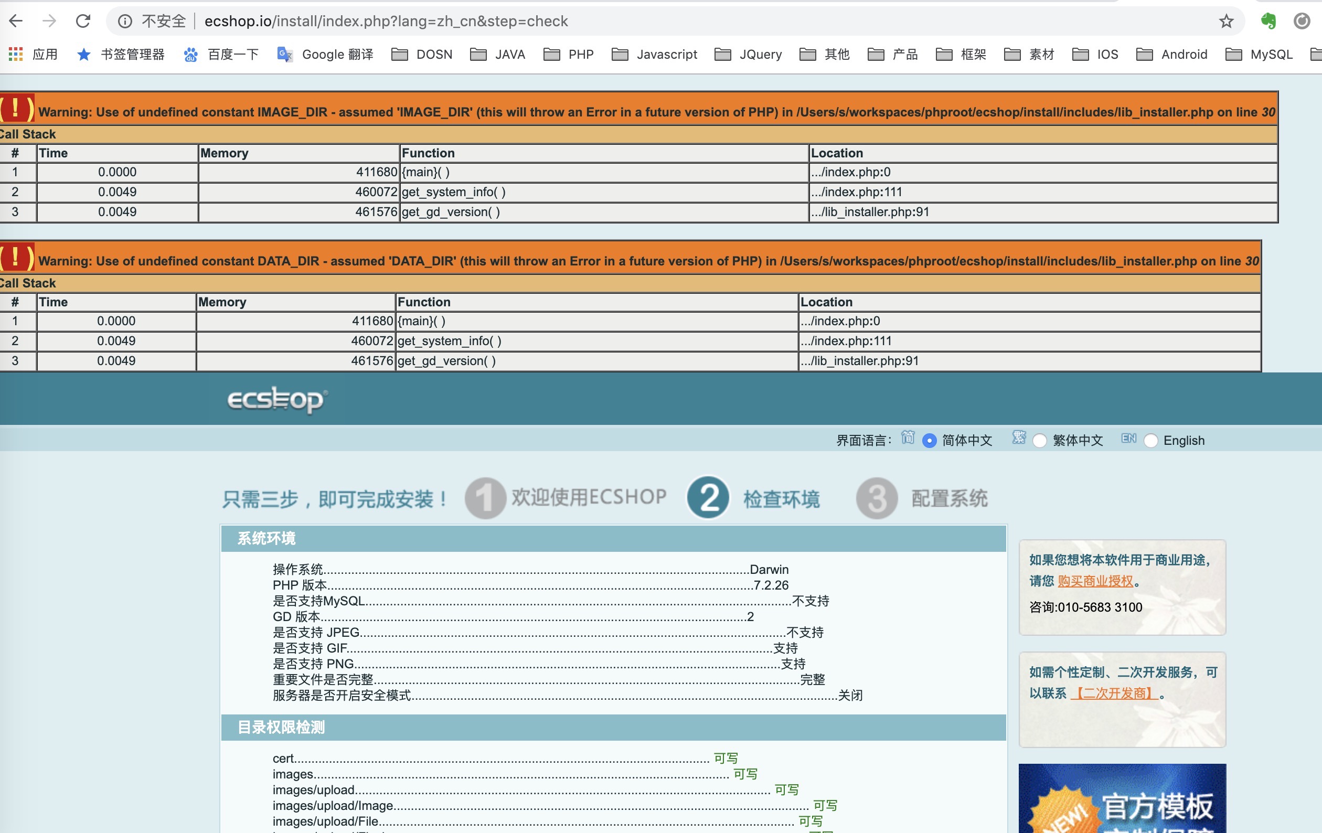Click images/upload/Image 可写 status
The image size is (1322, 833).
(825, 806)
